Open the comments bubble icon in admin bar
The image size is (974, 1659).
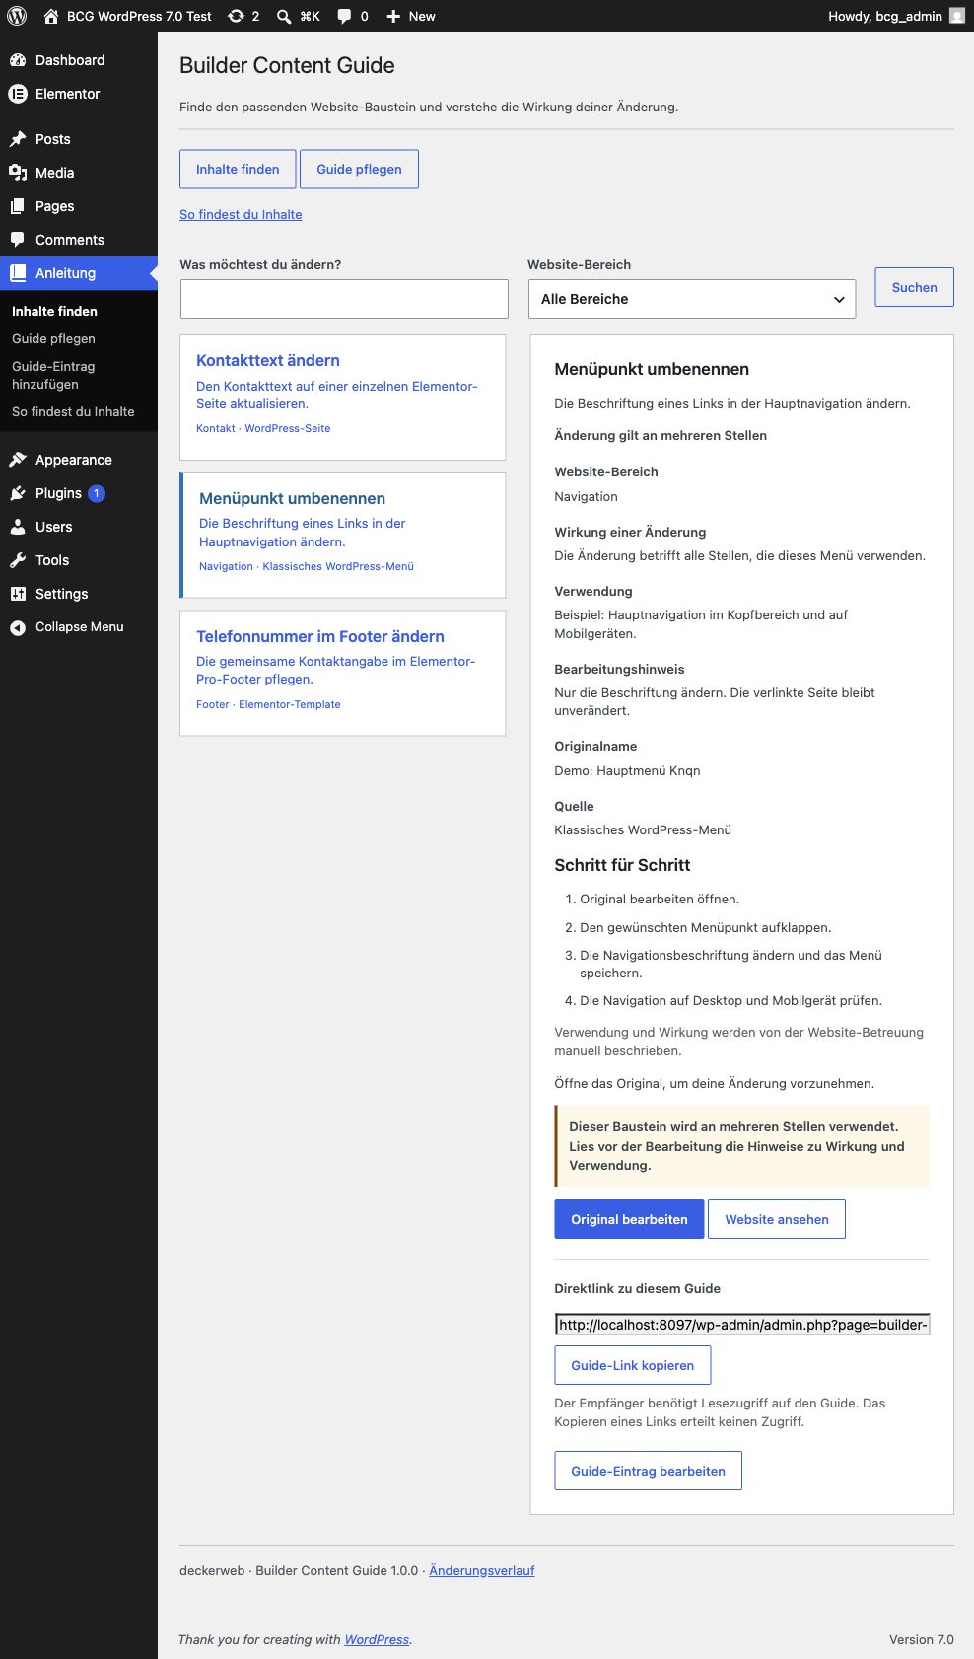pyautogui.click(x=344, y=16)
